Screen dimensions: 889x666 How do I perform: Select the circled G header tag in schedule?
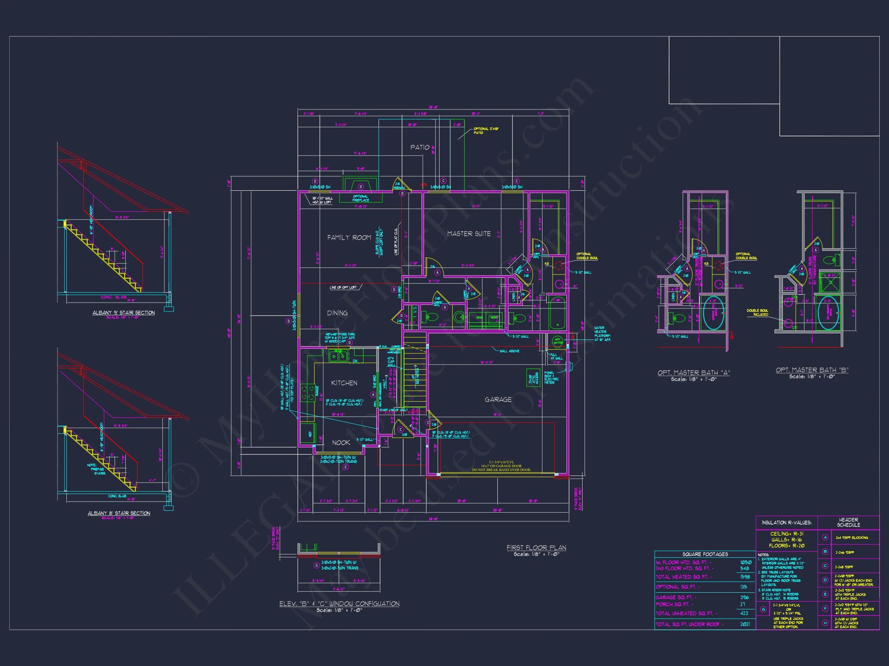pos(763,609)
